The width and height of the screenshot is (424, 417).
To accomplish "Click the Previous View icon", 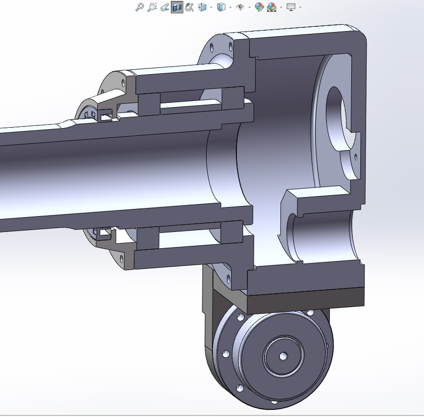I will (165, 7).
